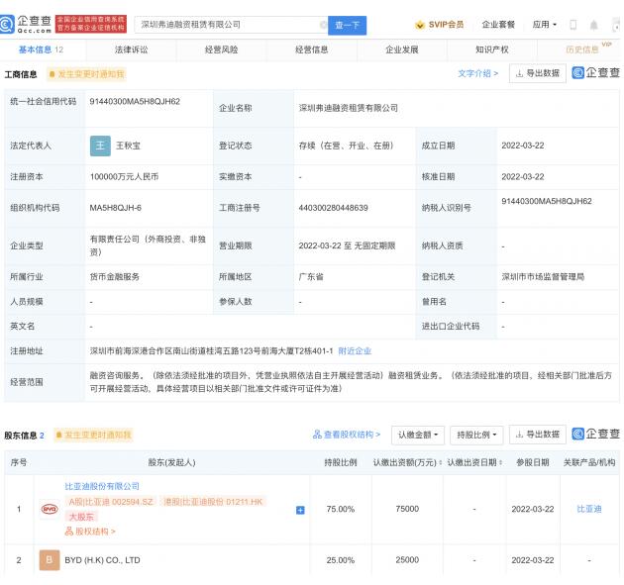This screenshot has height=585, width=624.
Task: Open the 持股比例 filter dropdown
Action: [476, 436]
